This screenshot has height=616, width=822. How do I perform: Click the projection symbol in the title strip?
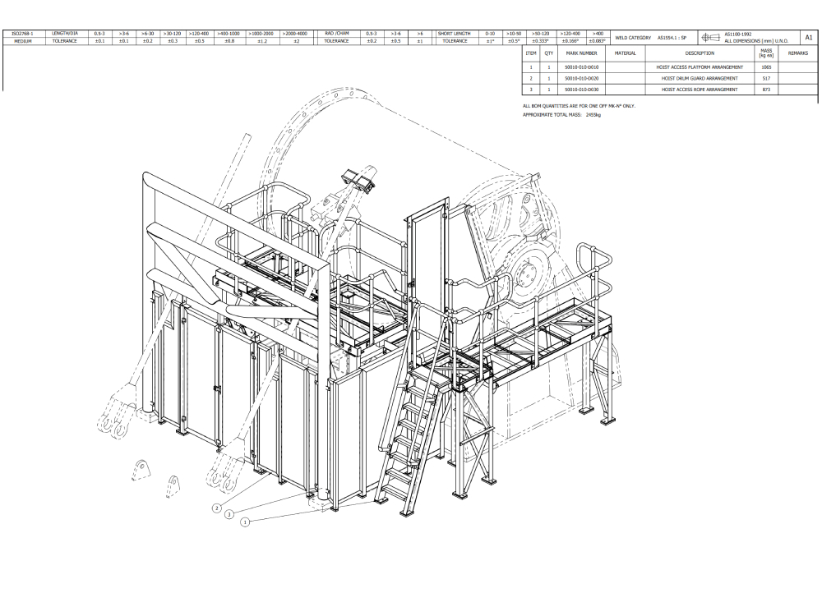pyautogui.click(x=711, y=37)
